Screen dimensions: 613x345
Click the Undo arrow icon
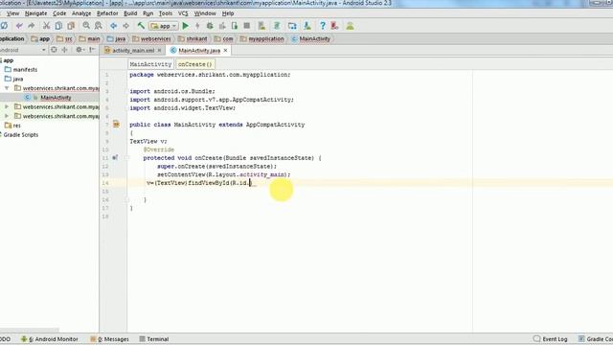(x=19, y=26)
